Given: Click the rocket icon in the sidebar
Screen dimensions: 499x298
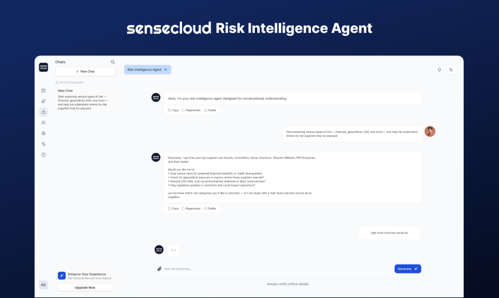Looking at the screenshot, I should [44, 101].
